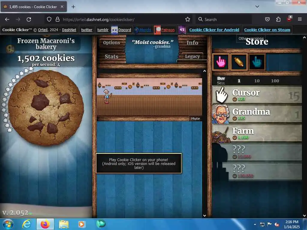Viewport: 307px width, 230px height.
Task: Purchase a Cursor building
Action: (x=257, y=95)
